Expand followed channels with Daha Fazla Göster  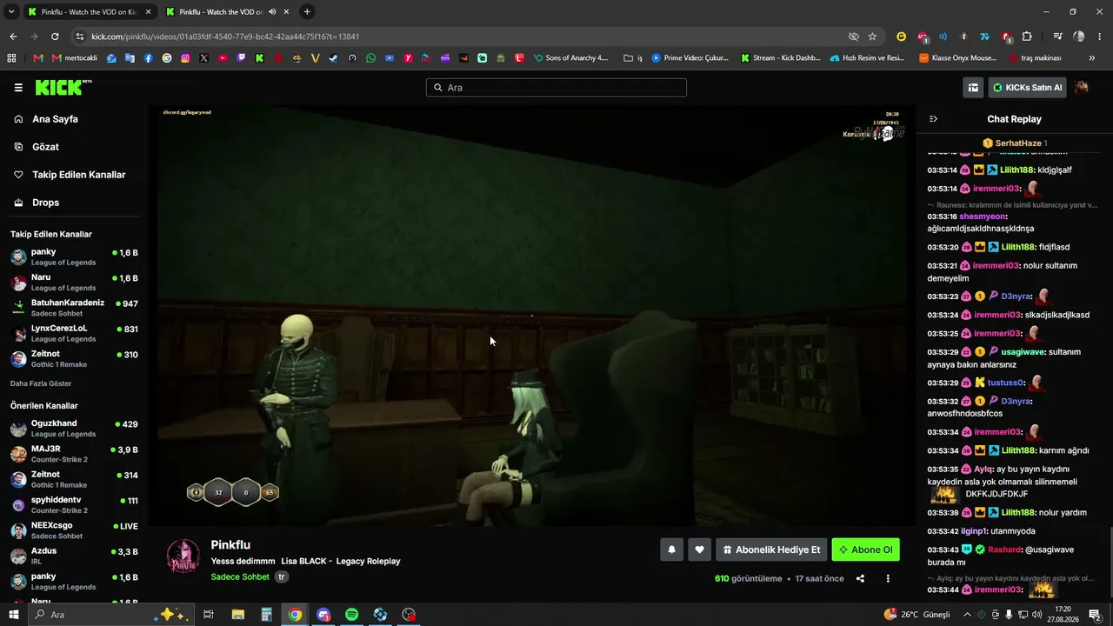click(41, 383)
